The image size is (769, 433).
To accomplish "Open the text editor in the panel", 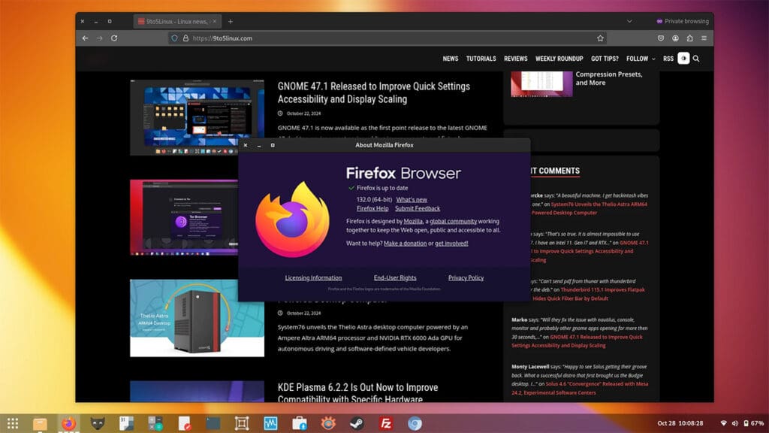I will coord(185,423).
